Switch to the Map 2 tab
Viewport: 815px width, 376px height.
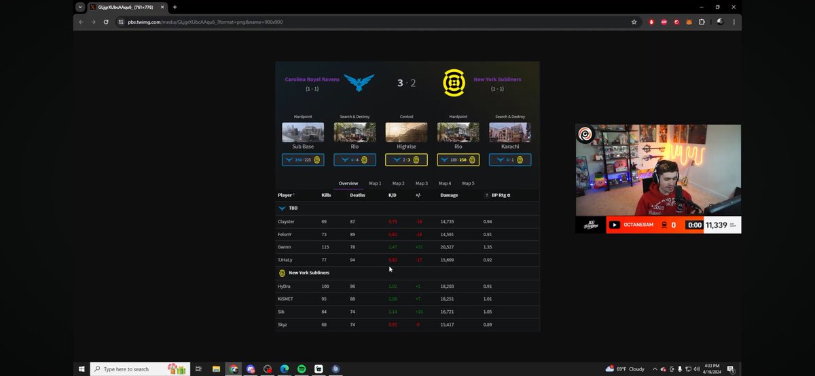pos(398,183)
